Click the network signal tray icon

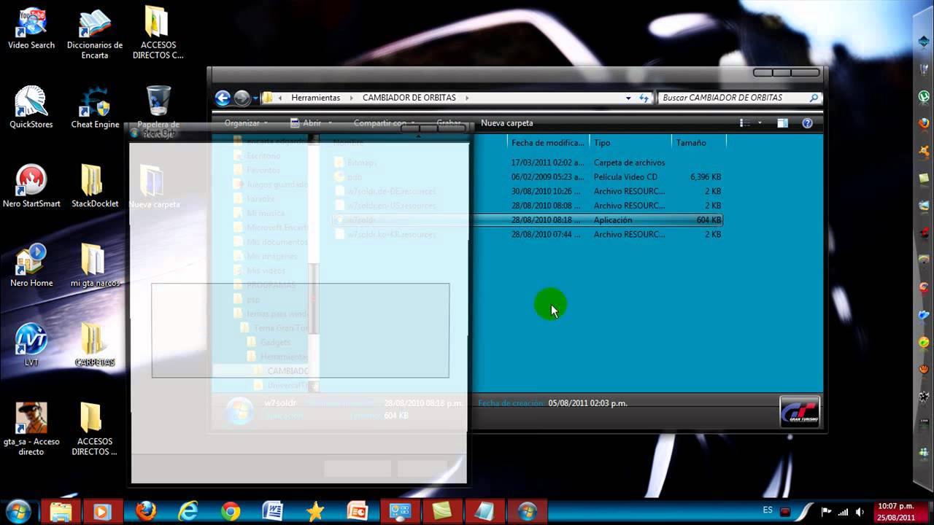844,512
